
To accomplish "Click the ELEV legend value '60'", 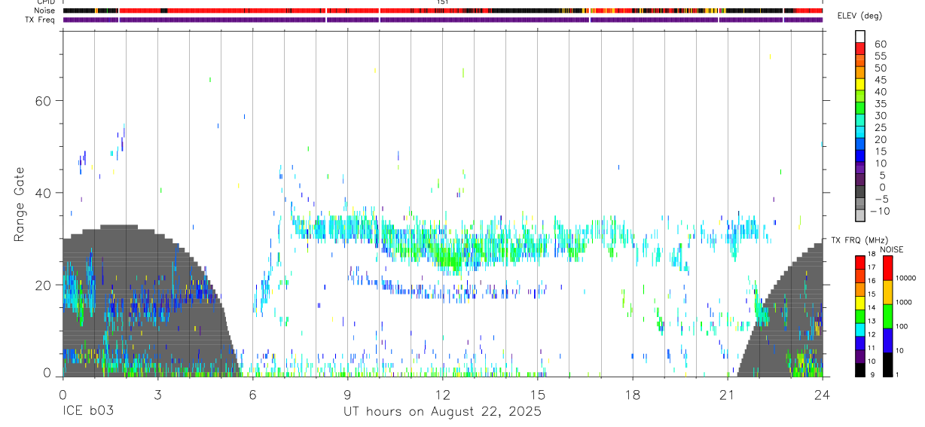I will [x=880, y=44].
